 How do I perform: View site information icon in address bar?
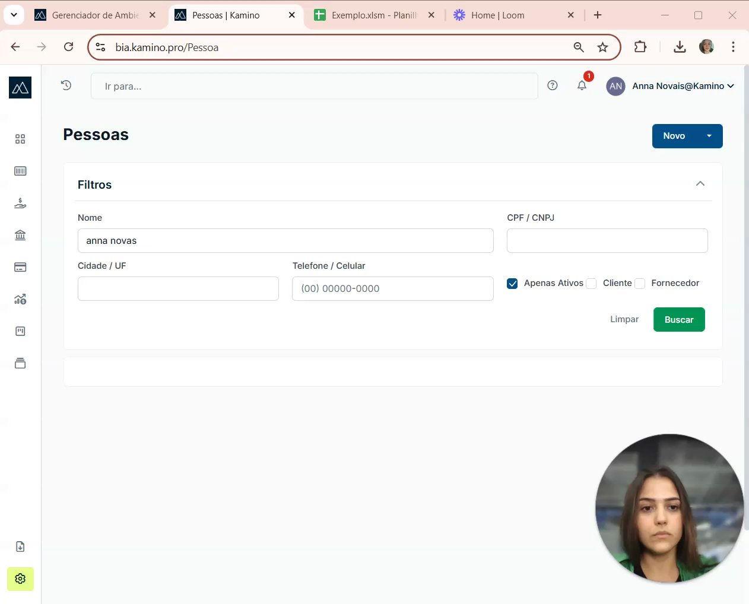coord(101,47)
